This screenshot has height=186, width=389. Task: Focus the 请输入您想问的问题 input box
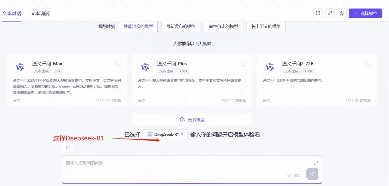pyautogui.click(x=192, y=170)
